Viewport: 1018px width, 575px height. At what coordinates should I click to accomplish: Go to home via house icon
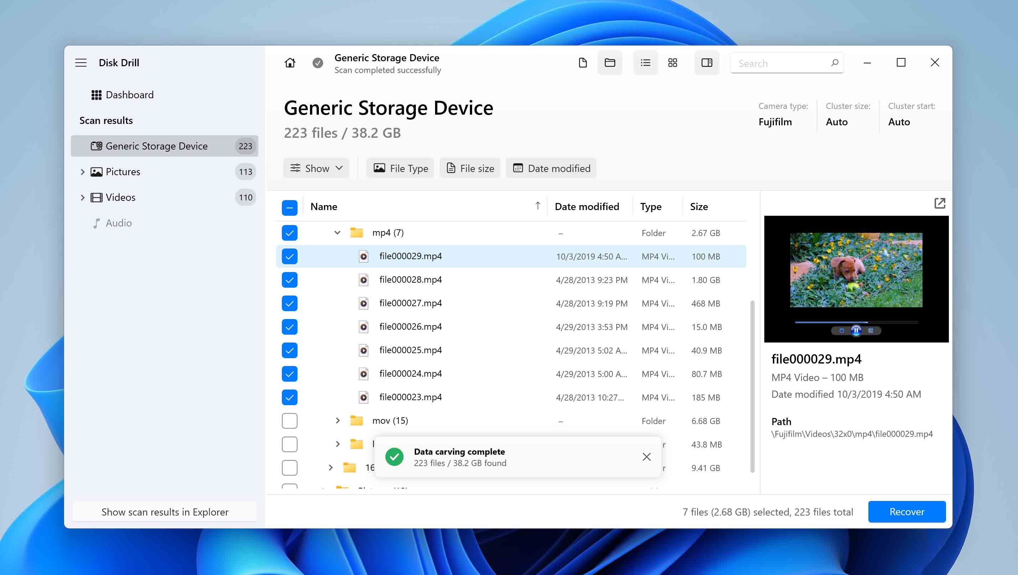290,63
